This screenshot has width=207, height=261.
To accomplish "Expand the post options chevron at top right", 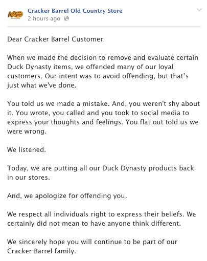I will click(x=199, y=10).
